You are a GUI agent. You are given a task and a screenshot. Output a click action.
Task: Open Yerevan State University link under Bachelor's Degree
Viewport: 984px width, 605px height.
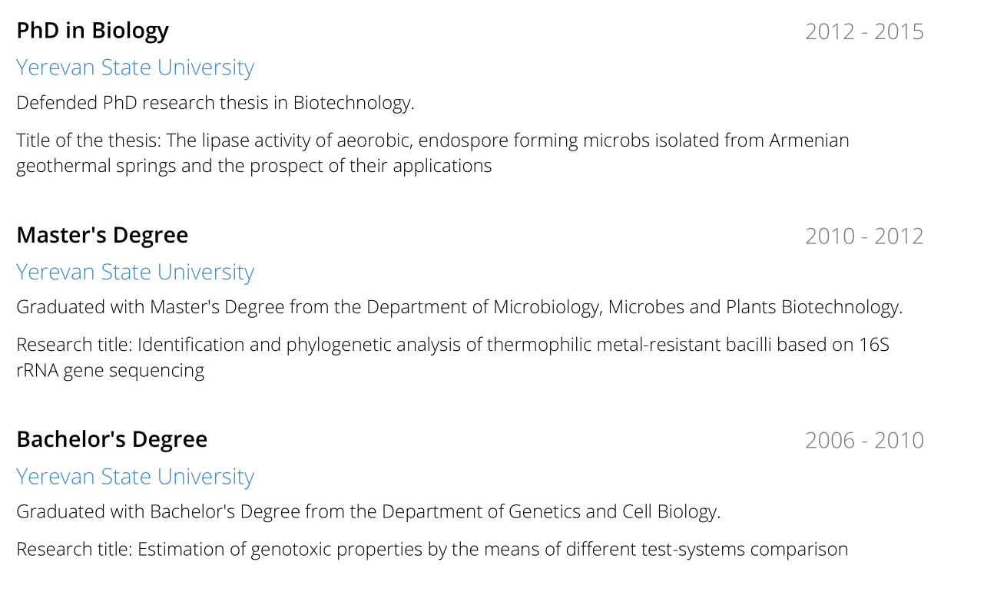[135, 476]
